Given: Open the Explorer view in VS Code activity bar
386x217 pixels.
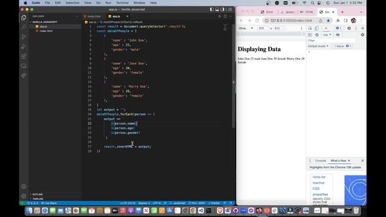Looking at the screenshot, I should pos(24,17).
